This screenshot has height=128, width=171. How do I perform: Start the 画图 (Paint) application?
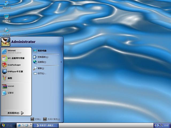tap(9, 78)
